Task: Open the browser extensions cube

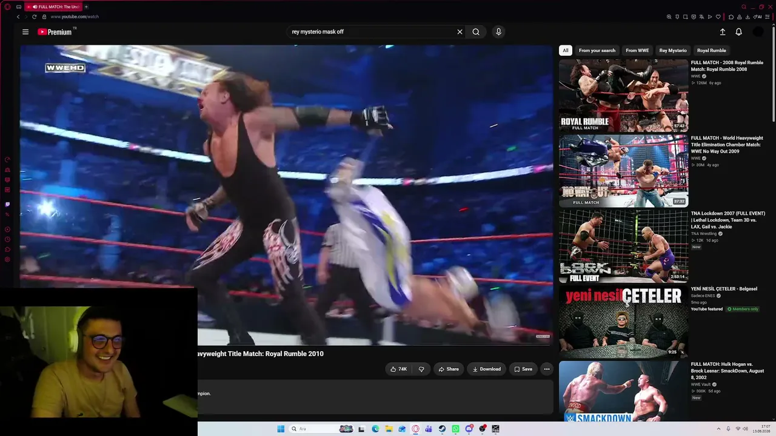Action: [731, 17]
